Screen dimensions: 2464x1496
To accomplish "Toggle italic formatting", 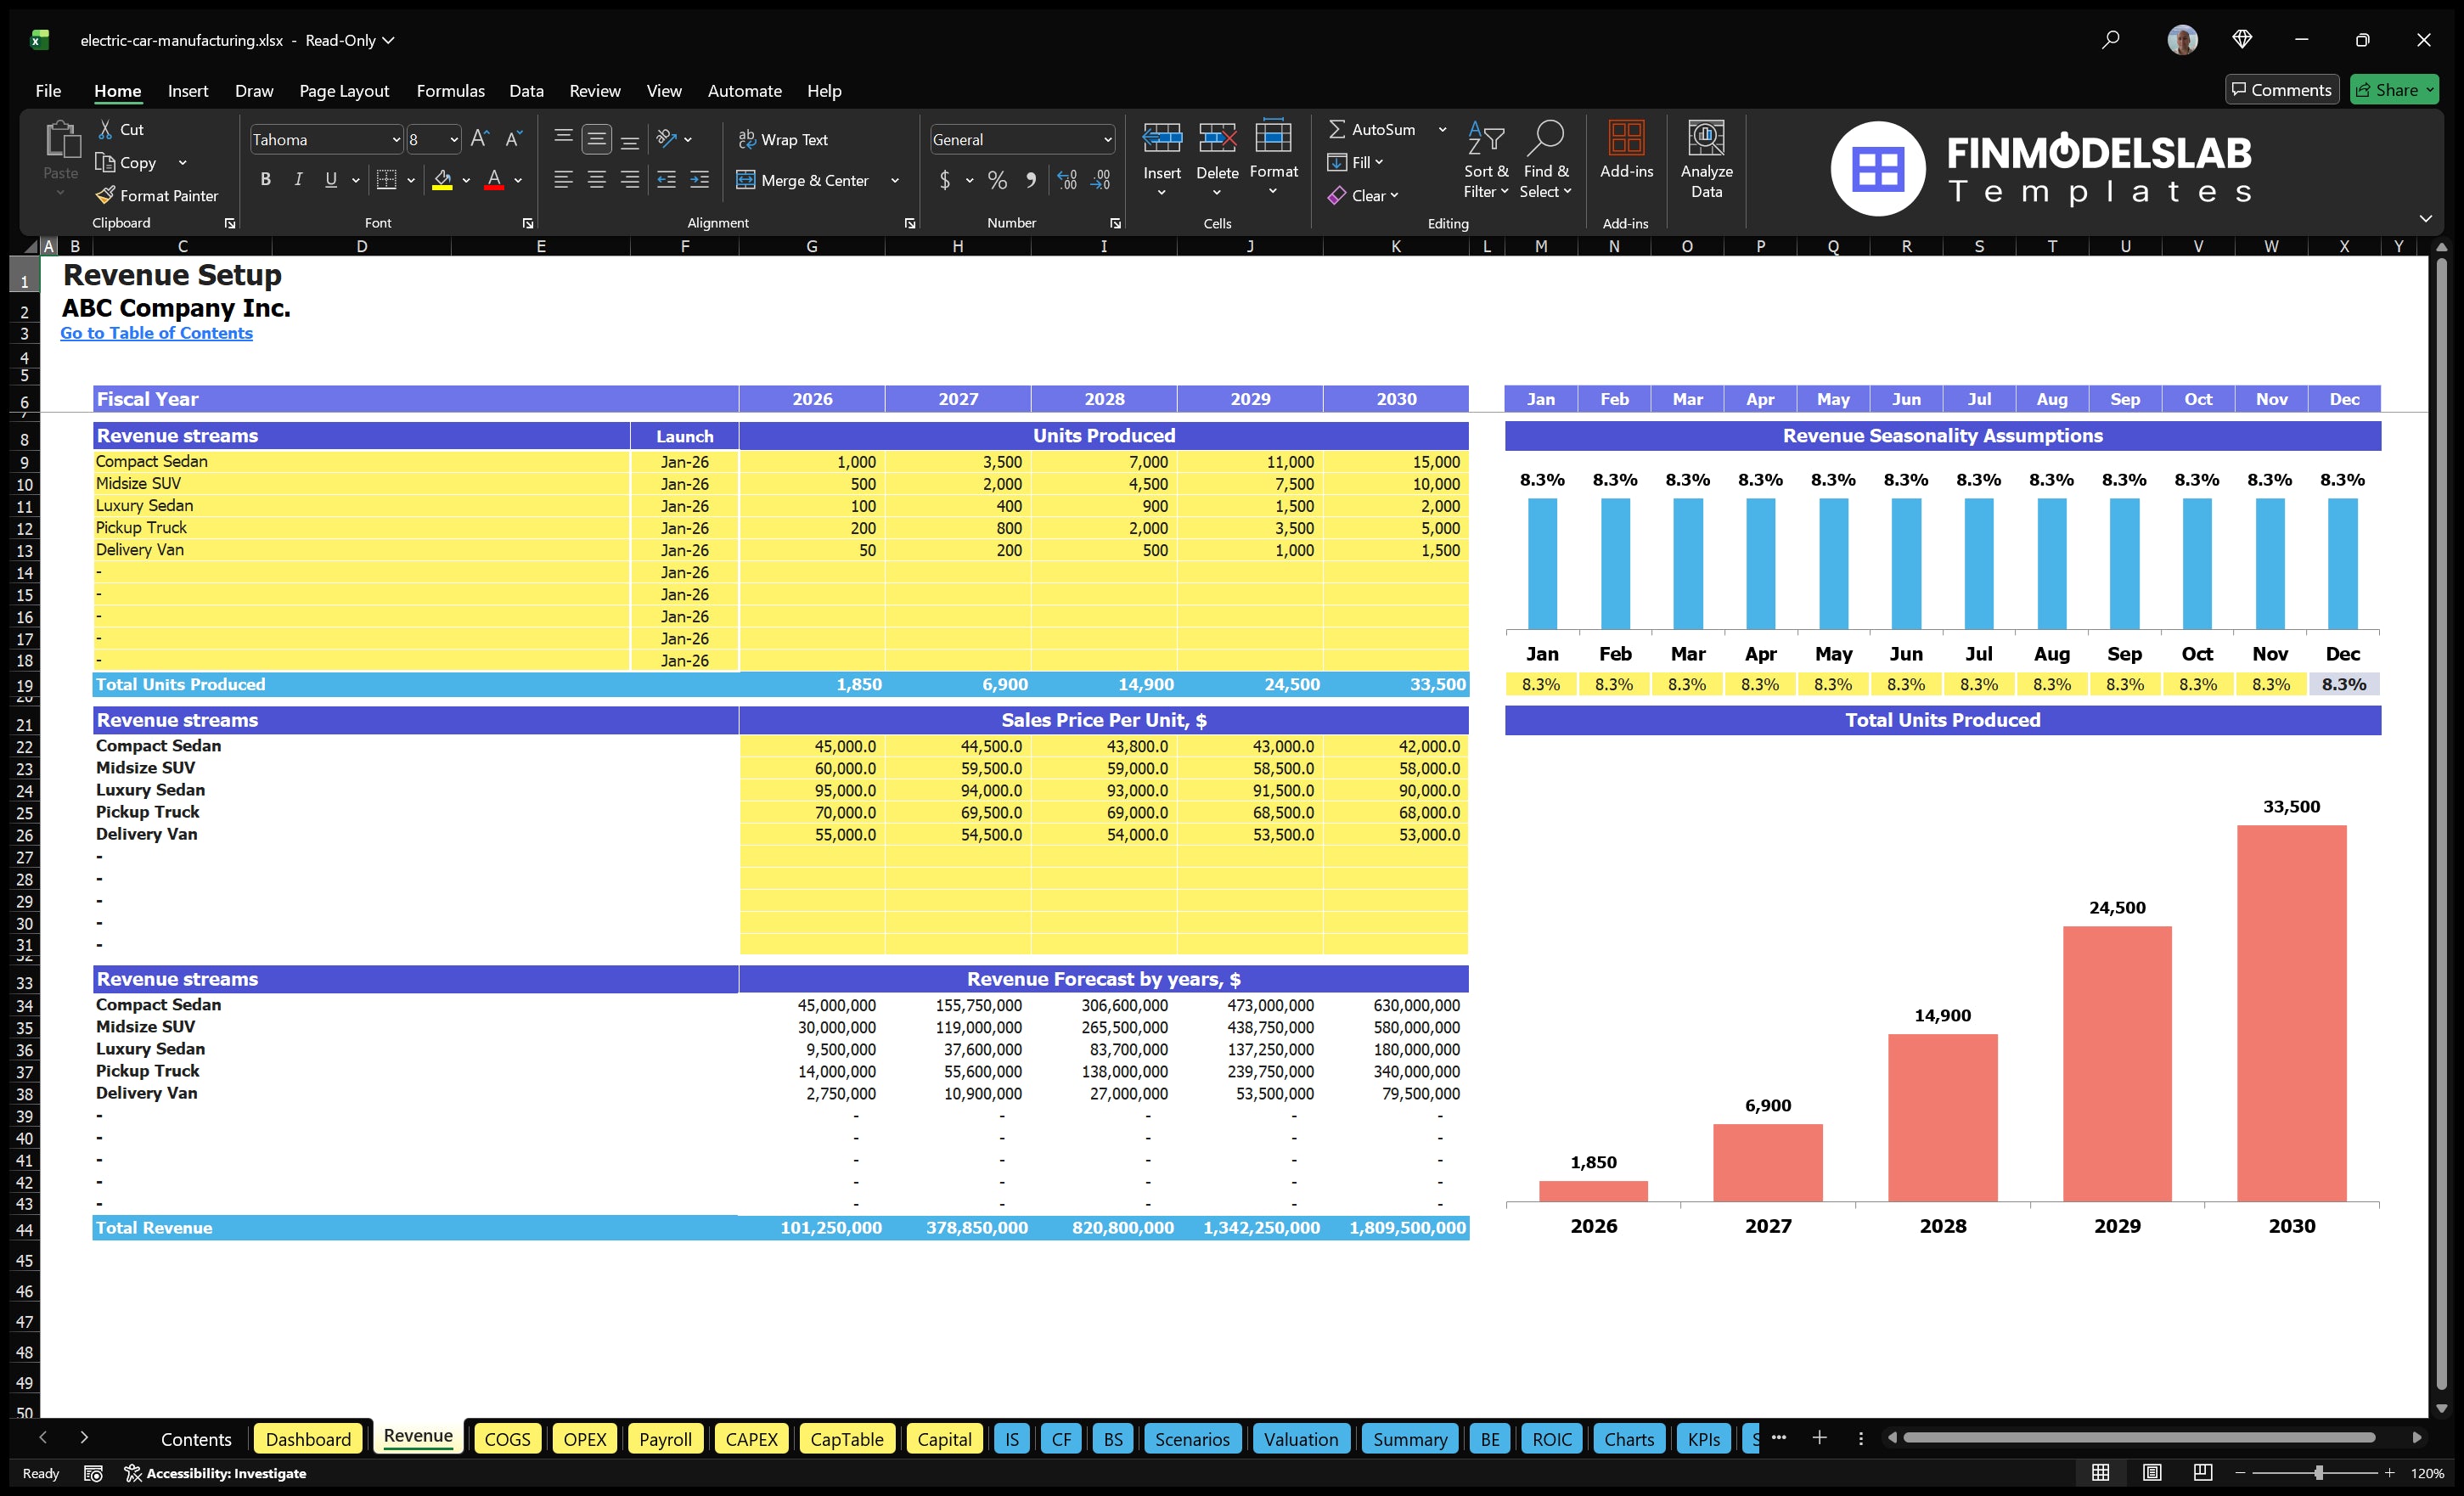I will (297, 179).
